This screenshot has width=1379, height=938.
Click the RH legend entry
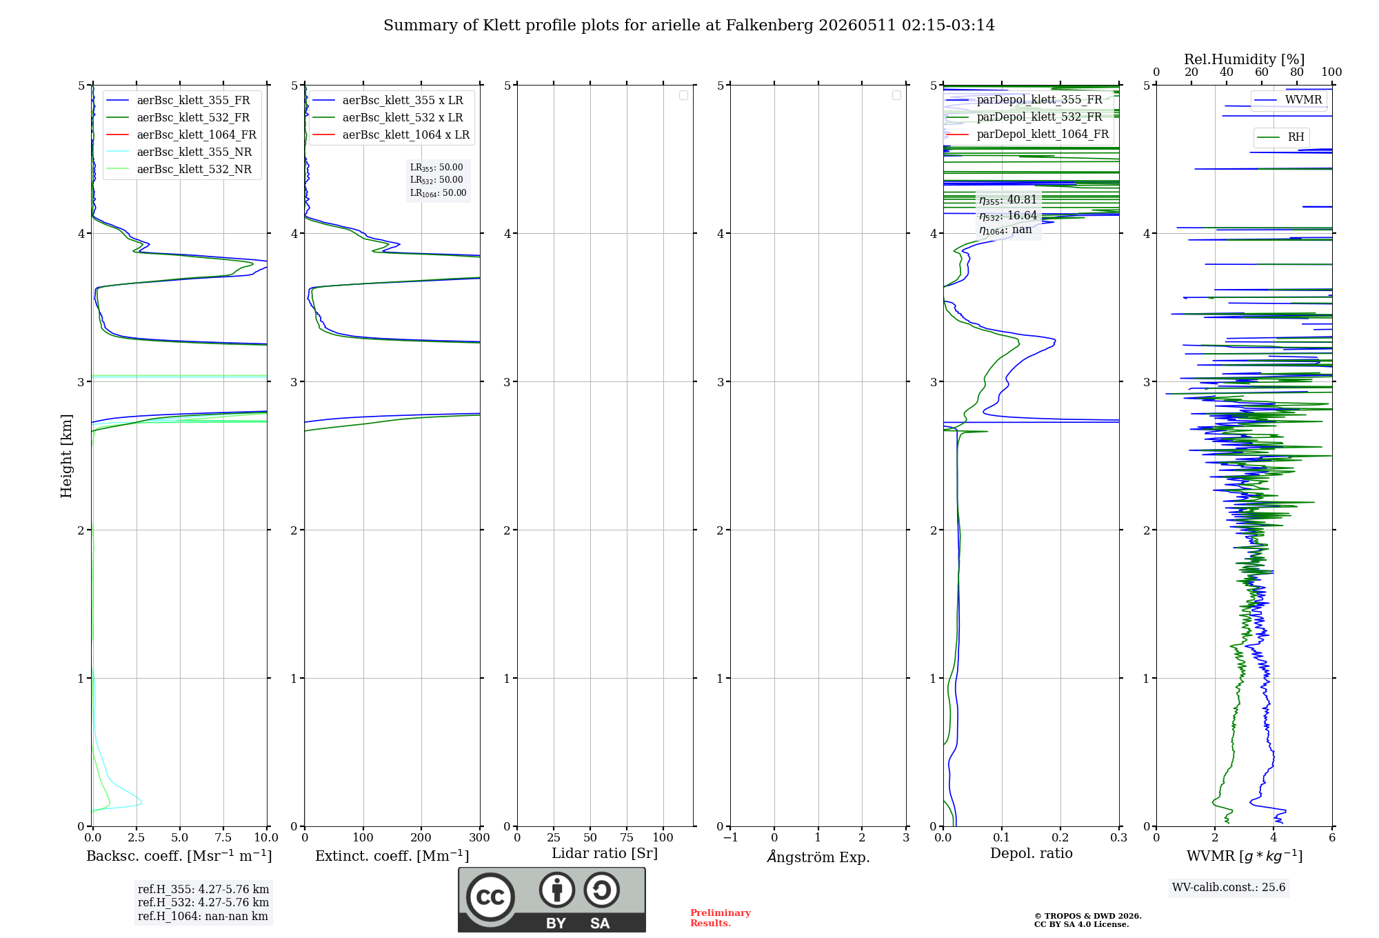[1281, 137]
